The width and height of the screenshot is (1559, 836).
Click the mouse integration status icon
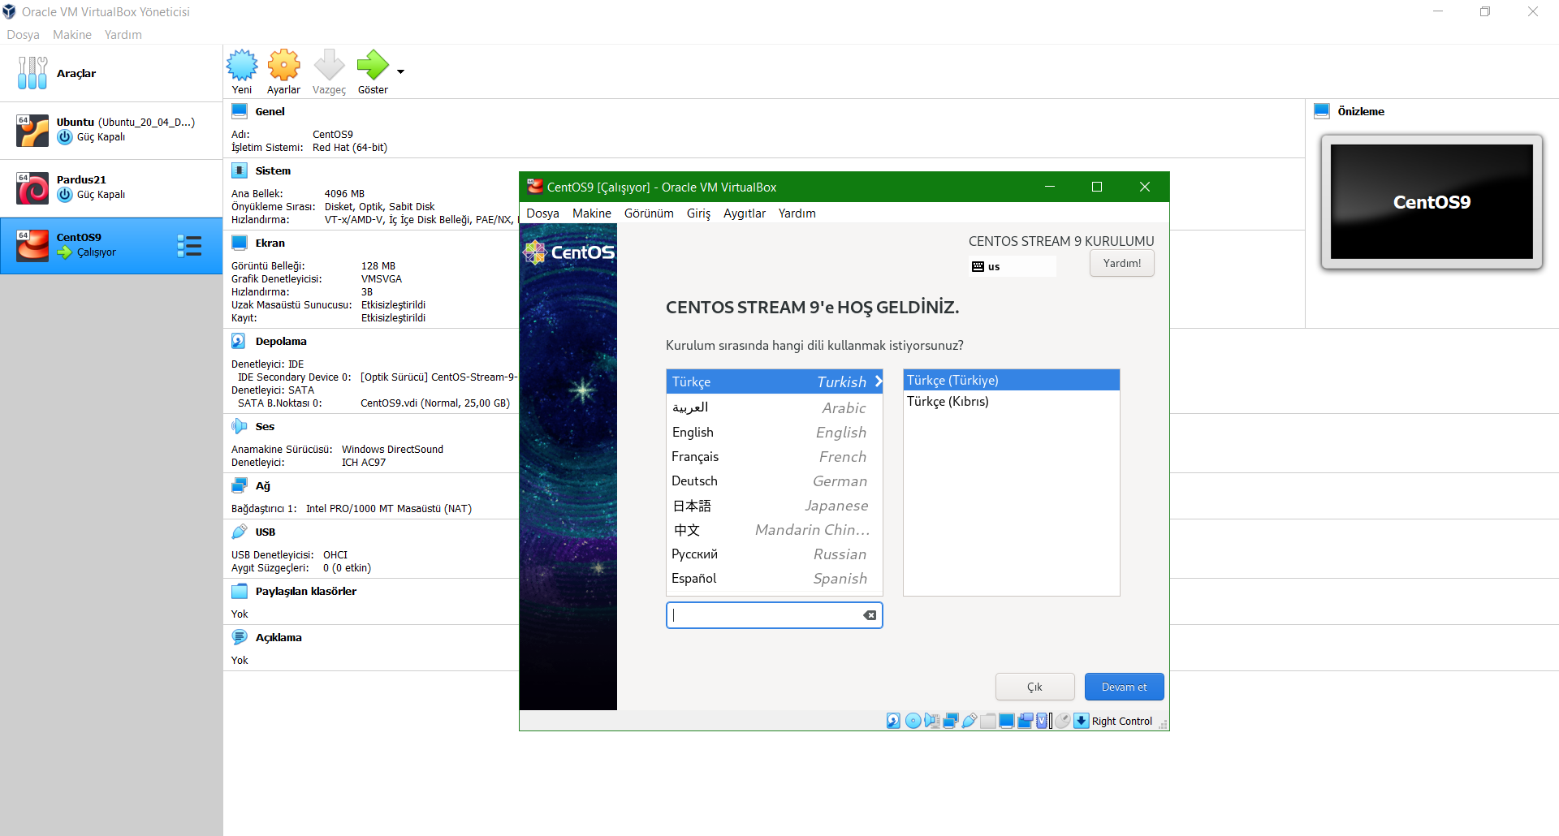point(1063,721)
